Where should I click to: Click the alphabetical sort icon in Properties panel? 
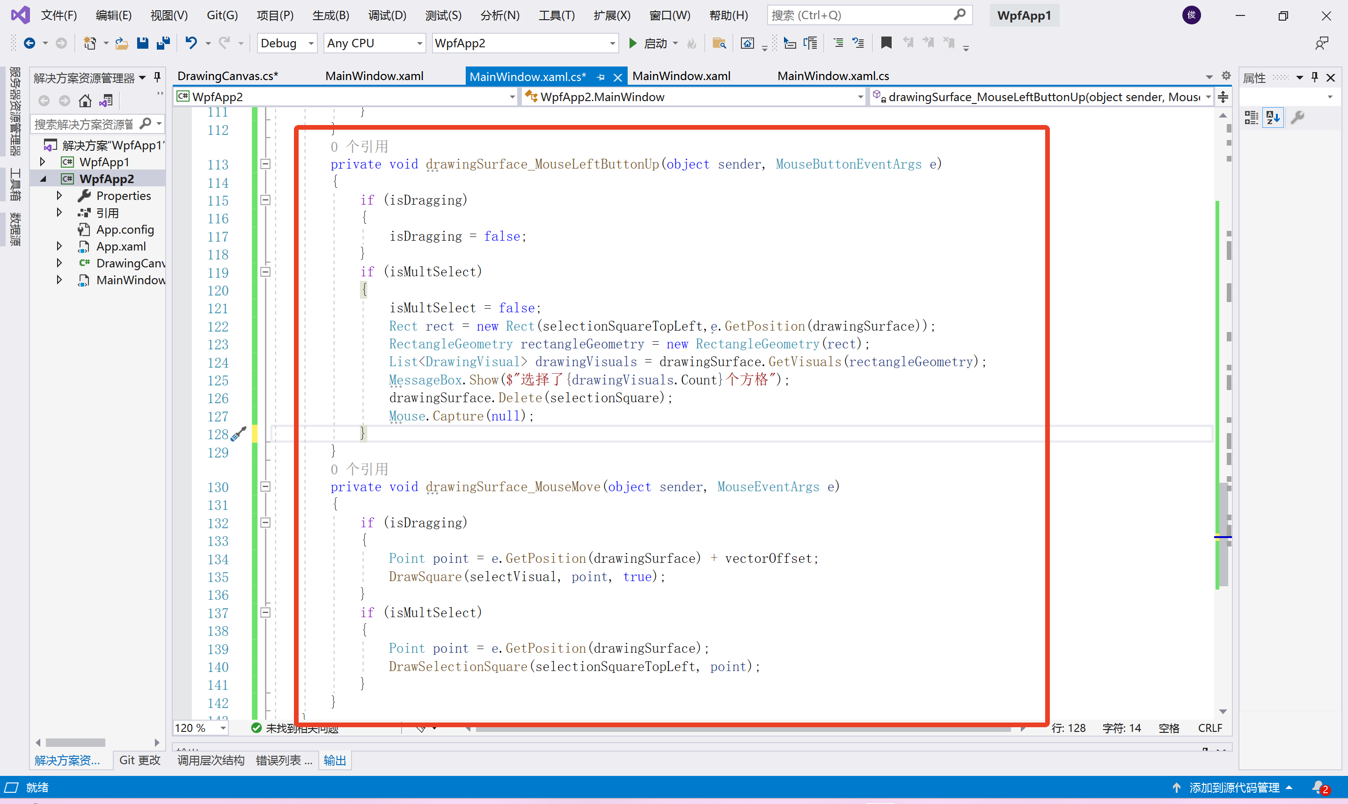(x=1273, y=117)
